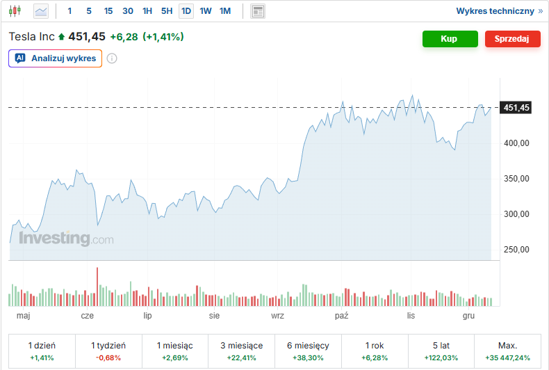
Task: Set chart interval to 1 minute
Action: coord(69,11)
